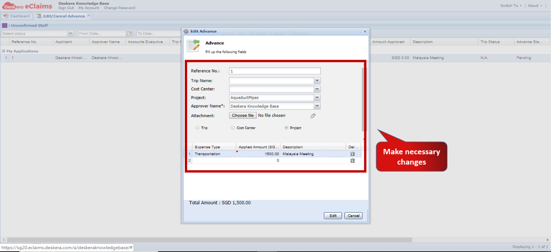Close the Edit Advance dialog
Screen dimensions: 551x252
pyautogui.click(x=365, y=31)
